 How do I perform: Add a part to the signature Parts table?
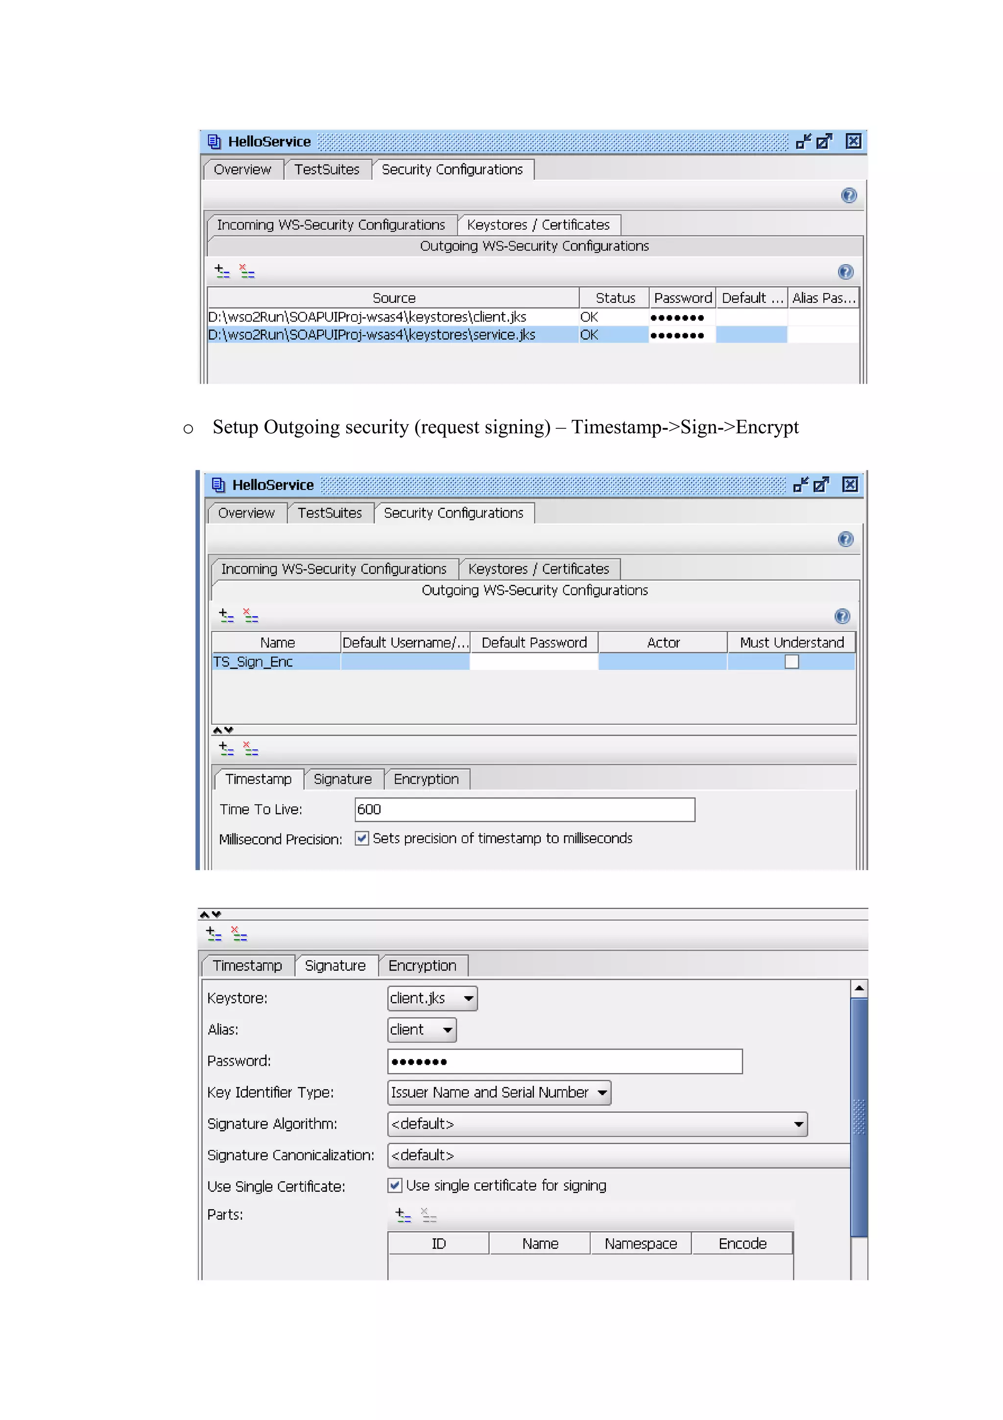(403, 1215)
